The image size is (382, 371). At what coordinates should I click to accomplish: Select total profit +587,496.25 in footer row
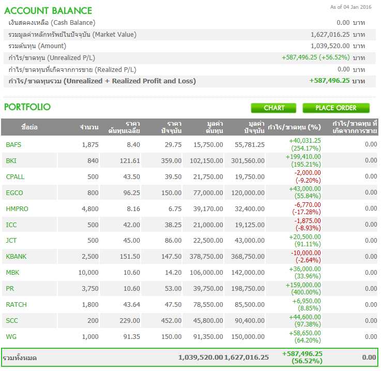pyautogui.click(x=302, y=354)
